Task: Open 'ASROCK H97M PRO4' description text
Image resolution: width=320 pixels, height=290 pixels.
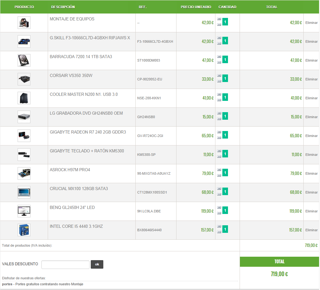Action: [x=70, y=170]
